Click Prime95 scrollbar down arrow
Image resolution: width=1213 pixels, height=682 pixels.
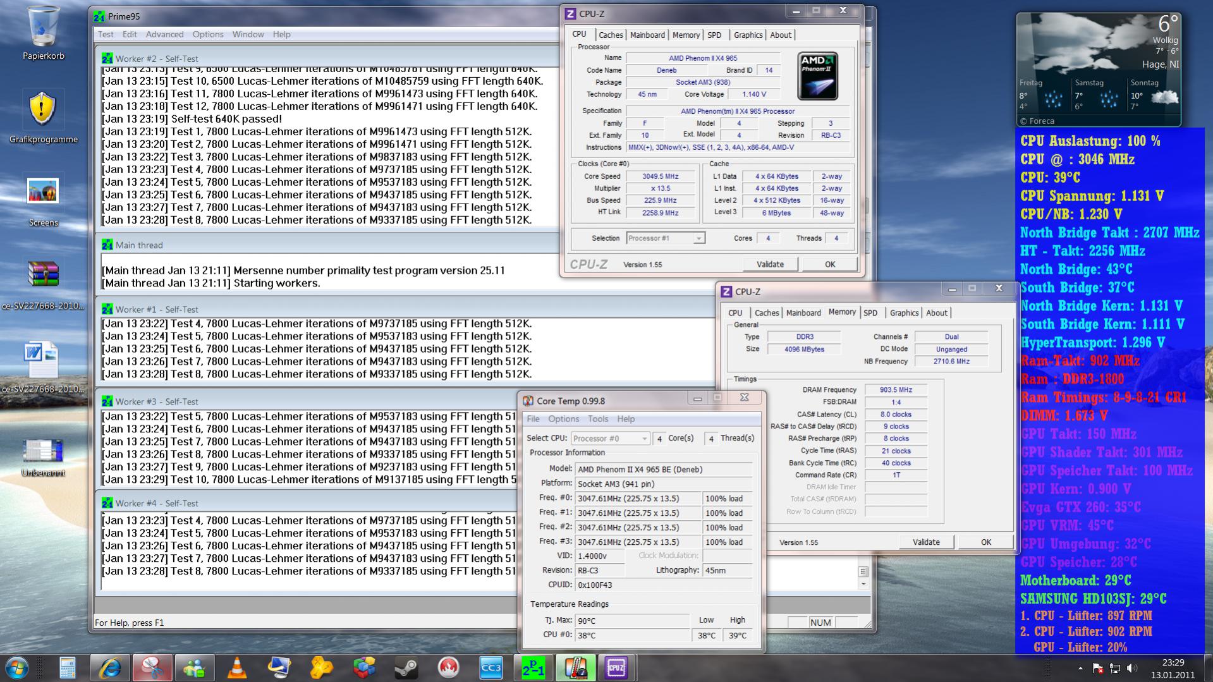point(863,584)
